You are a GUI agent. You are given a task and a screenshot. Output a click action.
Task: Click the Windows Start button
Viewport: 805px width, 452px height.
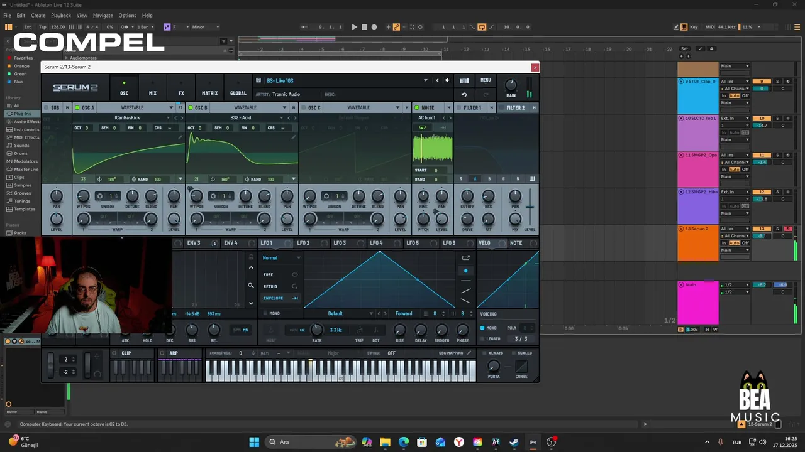click(x=254, y=442)
